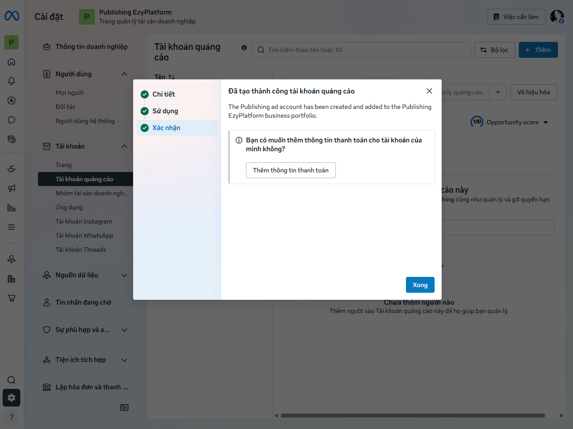This screenshot has height=429, width=573.
Task: Open the bar chart icon in left rail
Action: 11,208
